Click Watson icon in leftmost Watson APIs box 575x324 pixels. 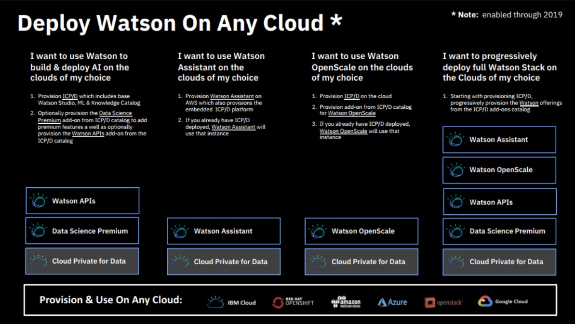(38, 201)
